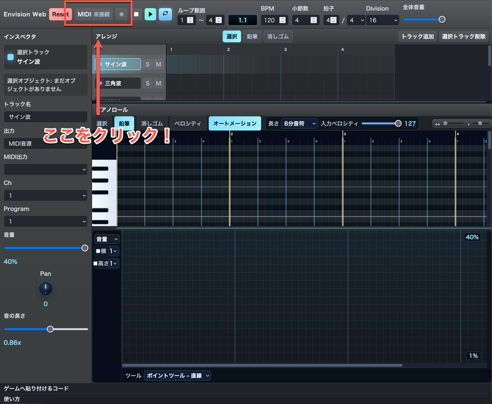
Task: Select the 三角波 track
Action: pyautogui.click(x=118, y=83)
